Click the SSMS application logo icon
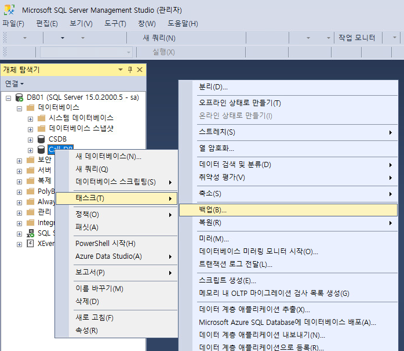This screenshot has width=404, height=351. pos(9,10)
